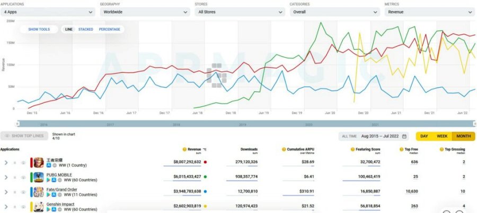Image resolution: width=477 pixels, height=213 pixels.
Task: Open the PUBG MOBILE app thumbnail
Action: [x=39, y=177]
